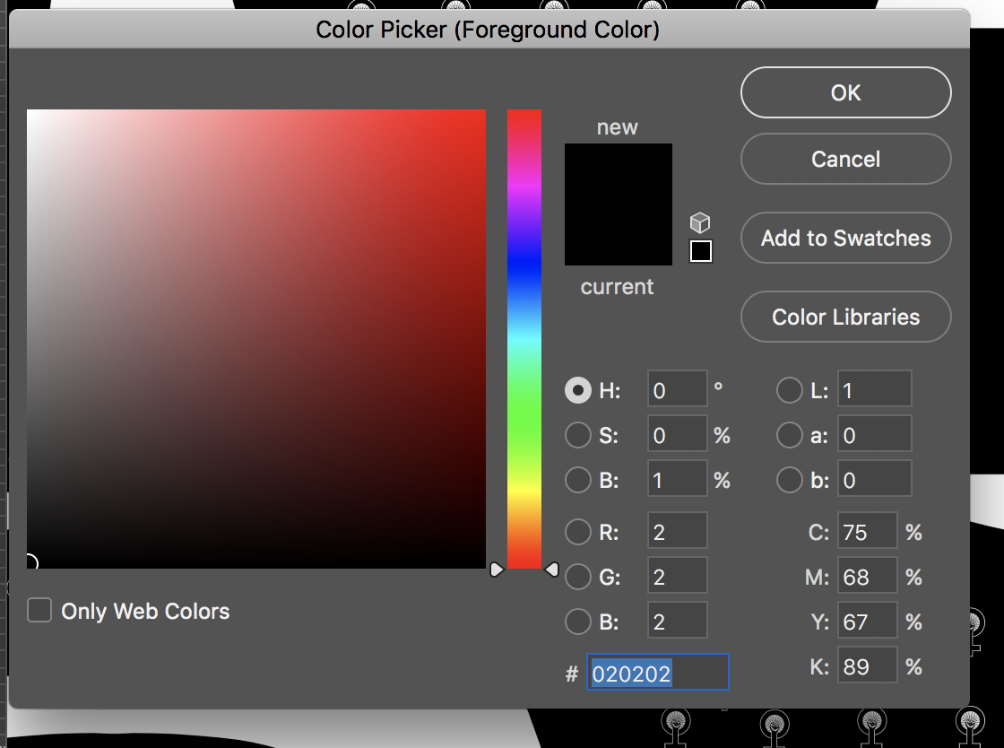
Task: Click the small web-safe color square
Action: (700, 251)
